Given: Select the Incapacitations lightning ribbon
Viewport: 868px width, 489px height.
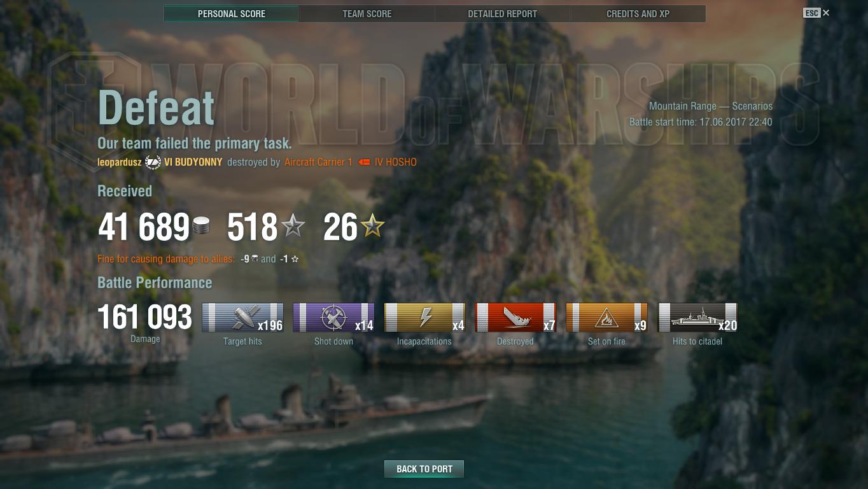Looking at the screenshot, I should pos(424,317).
